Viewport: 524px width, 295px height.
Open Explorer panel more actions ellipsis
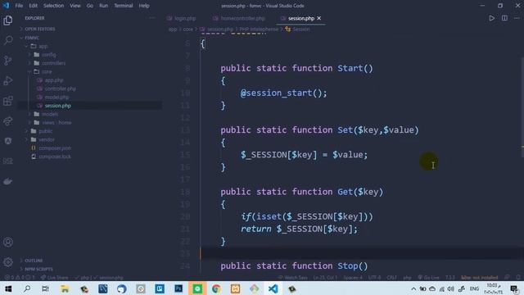click(x=152, y=18)
